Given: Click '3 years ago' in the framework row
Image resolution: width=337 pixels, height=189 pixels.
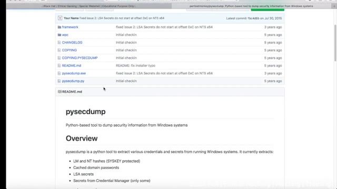Looking at the screenshot, I should (273, 27).
